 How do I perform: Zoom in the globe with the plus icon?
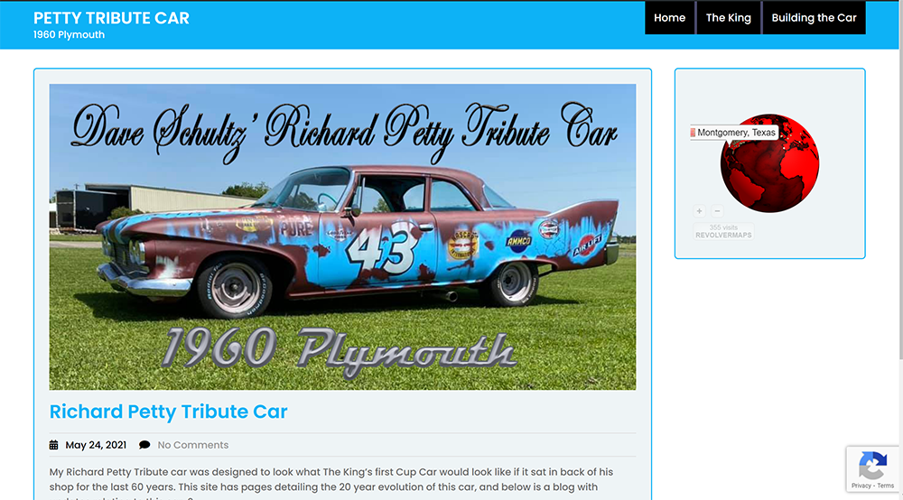tap(699, 211)
